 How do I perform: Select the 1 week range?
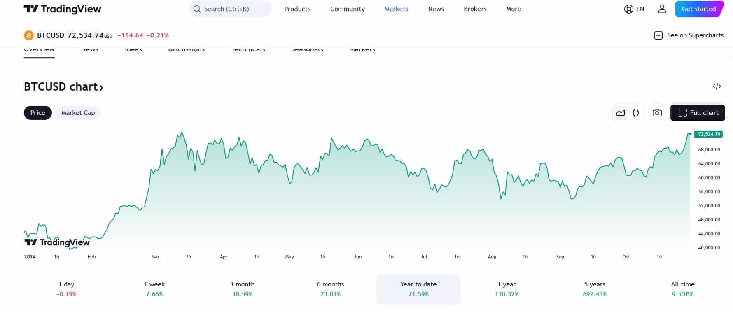pyautogui.click(x=154, y=289)
